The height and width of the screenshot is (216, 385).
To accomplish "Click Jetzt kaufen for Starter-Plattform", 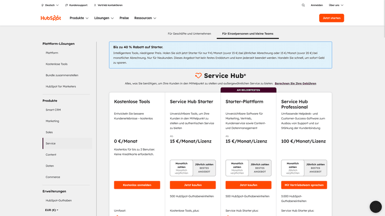I will (249, 185).
